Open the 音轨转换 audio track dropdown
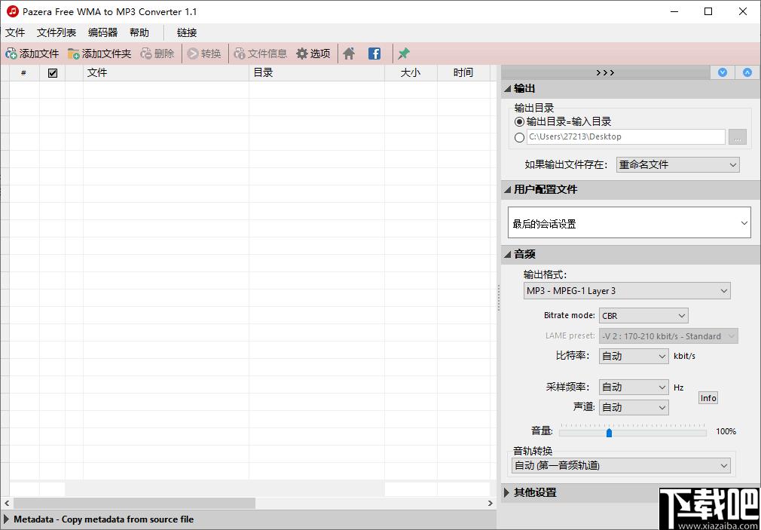The height and width of the screenshot is (530, 761). [x=621, y=465]
